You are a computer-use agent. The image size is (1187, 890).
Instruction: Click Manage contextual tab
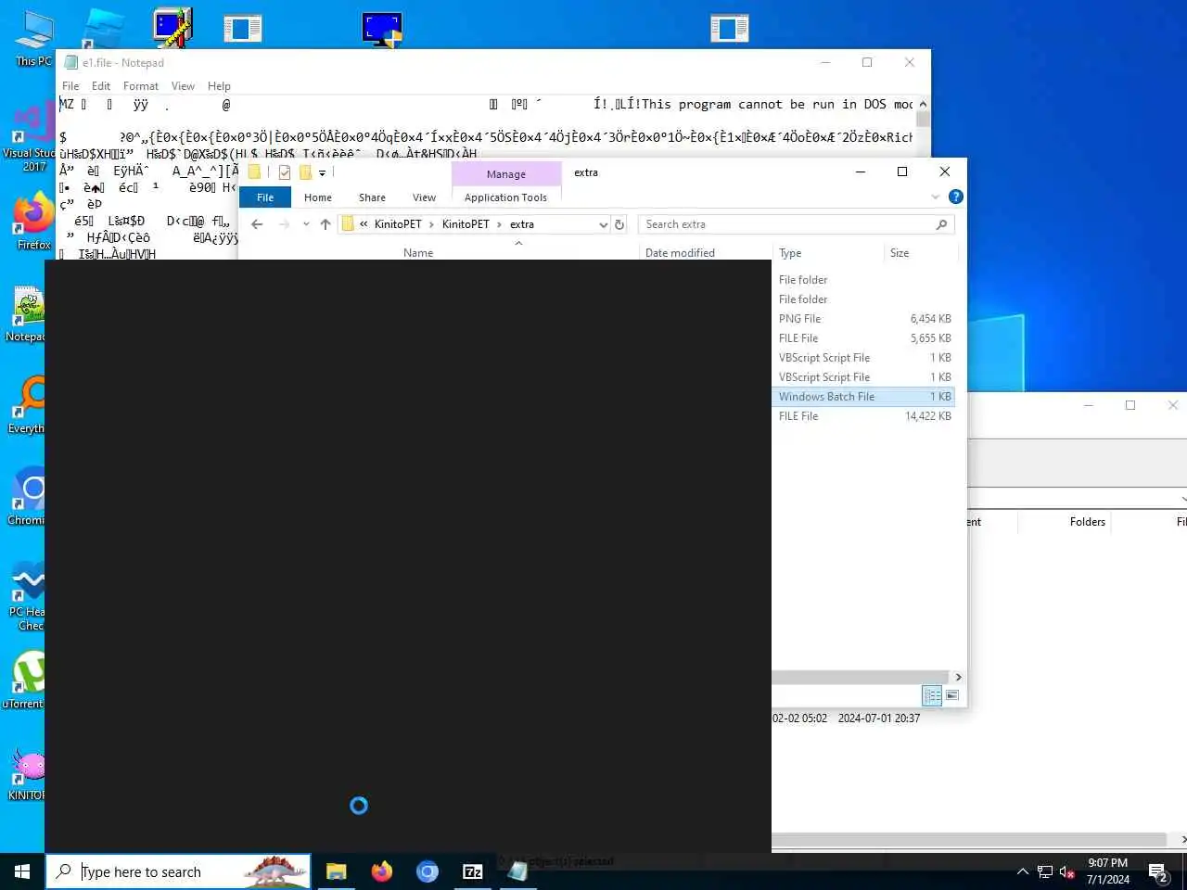click(x=506, y=174)
